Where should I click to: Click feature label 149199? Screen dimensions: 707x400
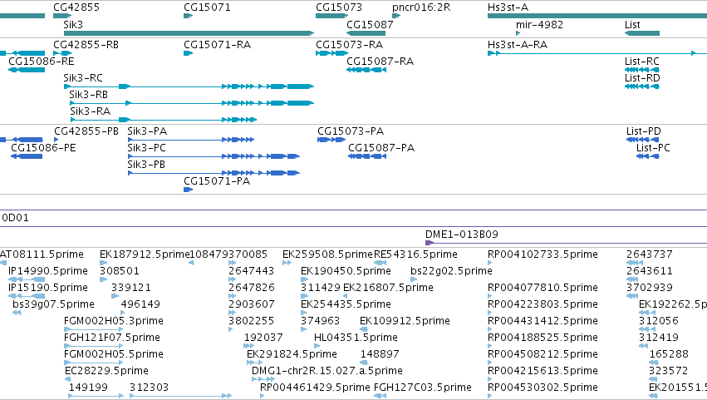[88, 388]
